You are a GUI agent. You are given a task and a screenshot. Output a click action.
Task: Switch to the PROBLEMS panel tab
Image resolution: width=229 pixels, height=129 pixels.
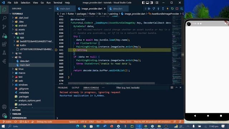coord(63,87)
